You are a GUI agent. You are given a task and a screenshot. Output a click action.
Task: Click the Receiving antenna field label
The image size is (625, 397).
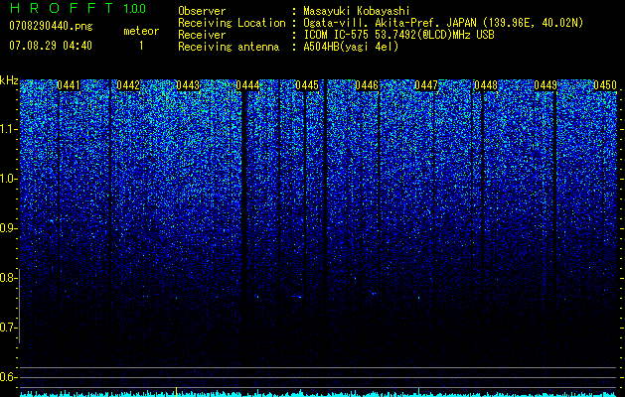click(x=229, y=47)
